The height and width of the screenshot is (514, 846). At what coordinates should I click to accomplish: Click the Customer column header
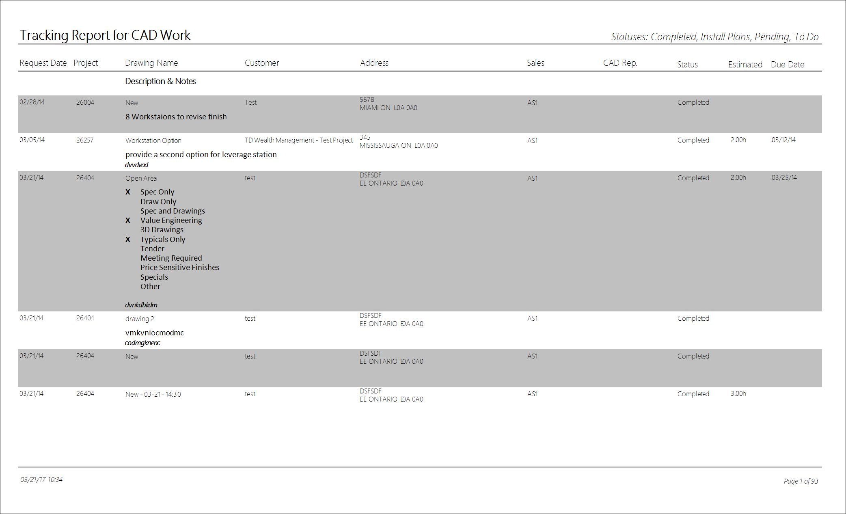[x=262, y=63]
